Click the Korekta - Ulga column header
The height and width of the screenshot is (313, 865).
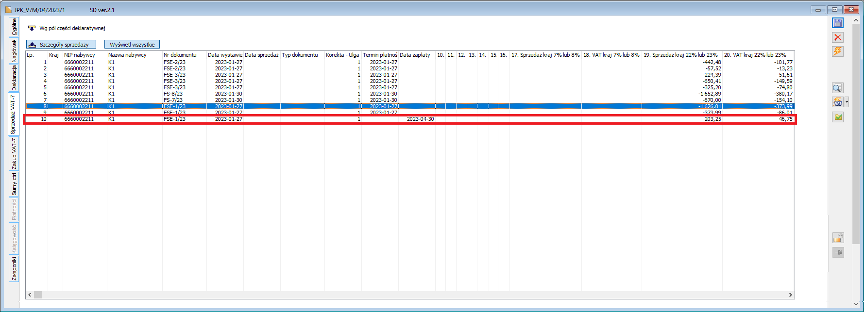point(343,55)
